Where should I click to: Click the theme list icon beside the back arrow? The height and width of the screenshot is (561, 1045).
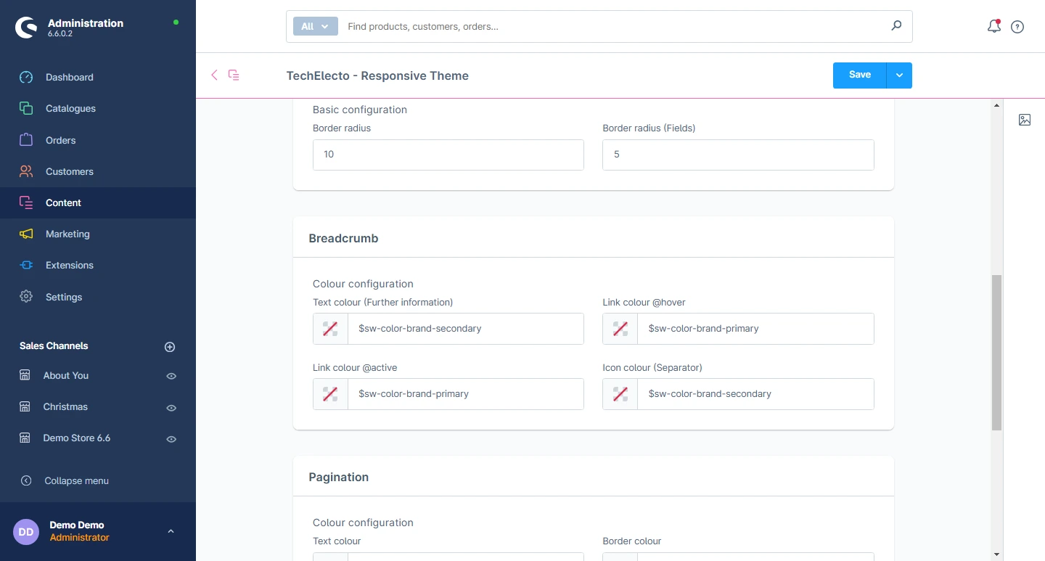234,75
